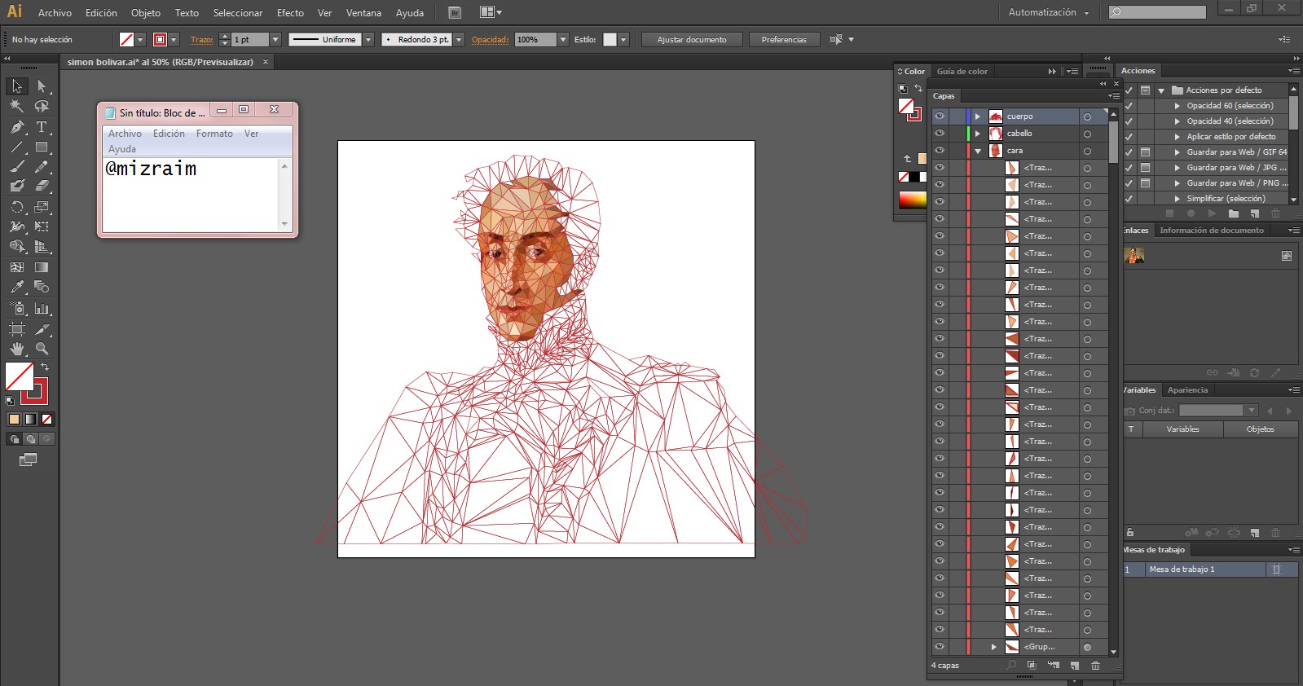
Task: Open the Ventana menu
Action: pos(363,13)
